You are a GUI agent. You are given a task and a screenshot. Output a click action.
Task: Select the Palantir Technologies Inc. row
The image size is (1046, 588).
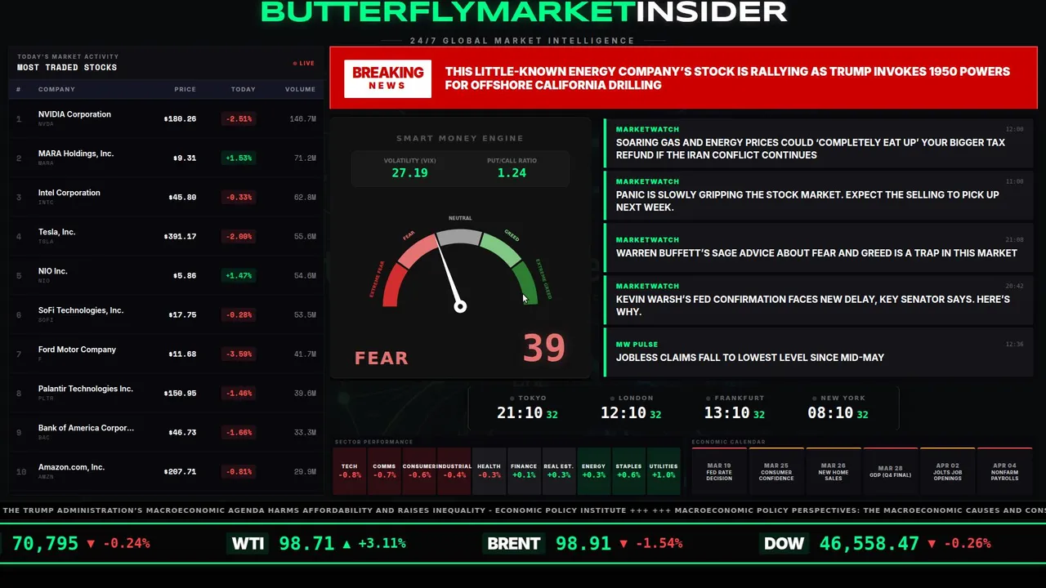[x=167, y=394]
